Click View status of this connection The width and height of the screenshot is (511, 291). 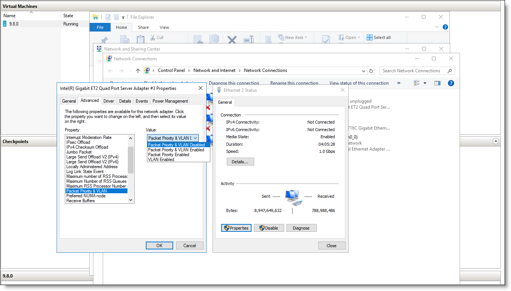pyautogui.click(x=359, y=83)
